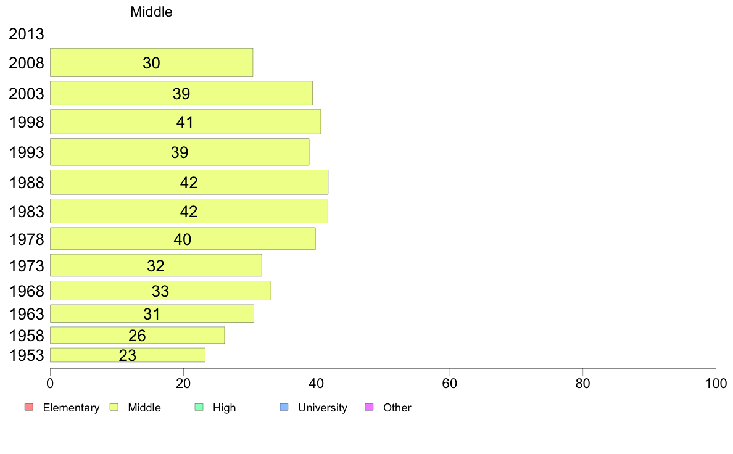The width and height of the screenshot is (733, 454).
Task: Select the 1953 bar labeled 23
Action: (x=128, y=355)
